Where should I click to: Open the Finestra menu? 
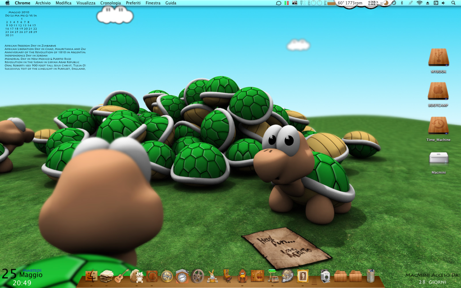click(153, 3)
